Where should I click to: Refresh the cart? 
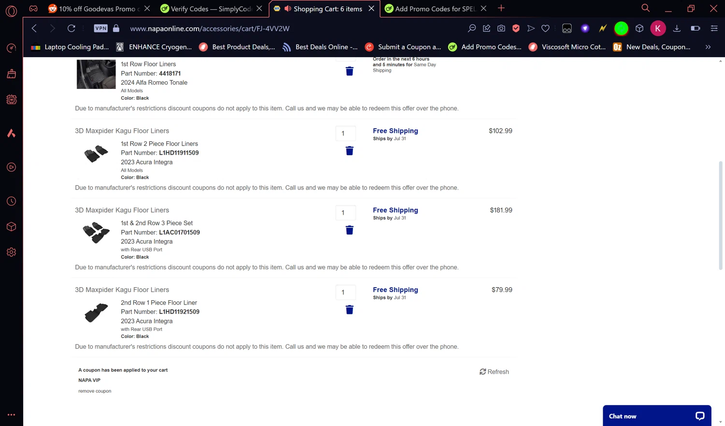[494, 372]
